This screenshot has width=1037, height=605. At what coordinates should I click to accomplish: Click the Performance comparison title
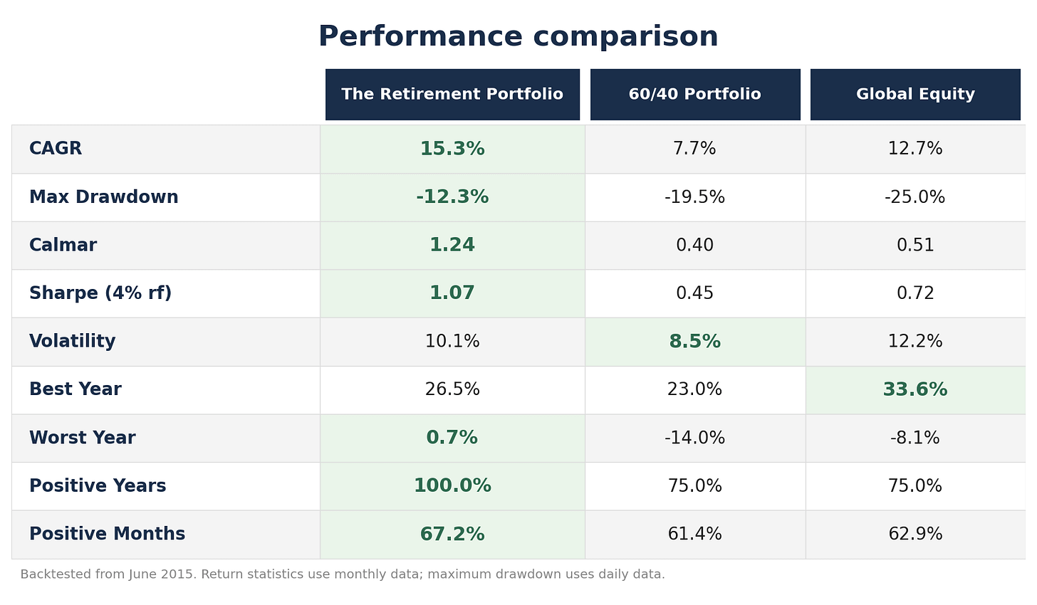coord(518,37)
